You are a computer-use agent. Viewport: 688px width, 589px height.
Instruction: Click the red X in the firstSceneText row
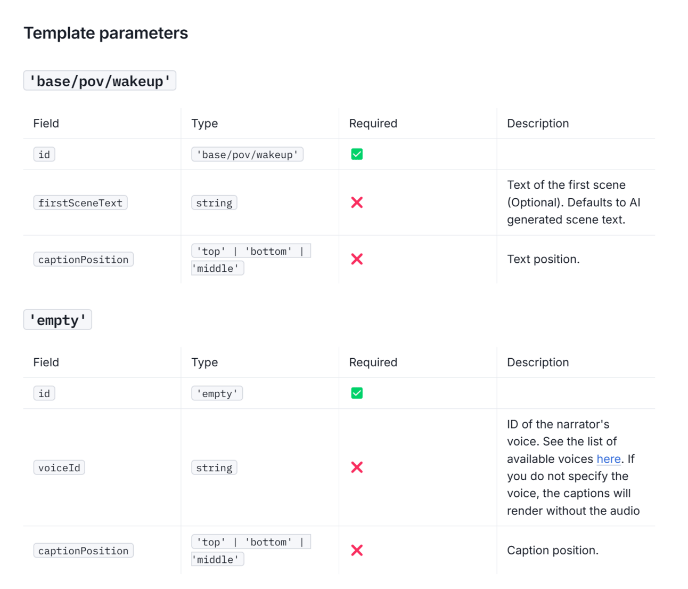357,203
